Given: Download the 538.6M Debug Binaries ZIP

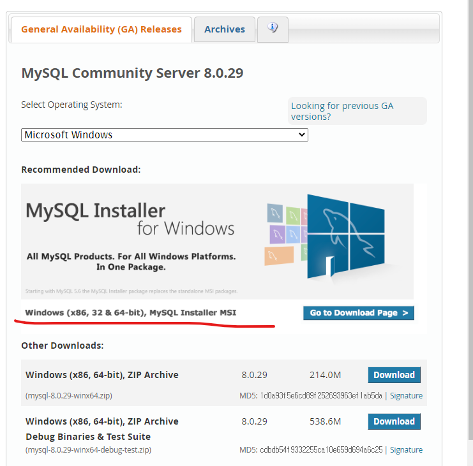Looking at the screenshot, I should click(394, 421).
